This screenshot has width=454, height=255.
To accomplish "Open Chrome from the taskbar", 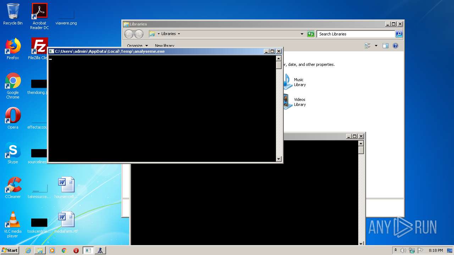I will click(x=64, y=250).
